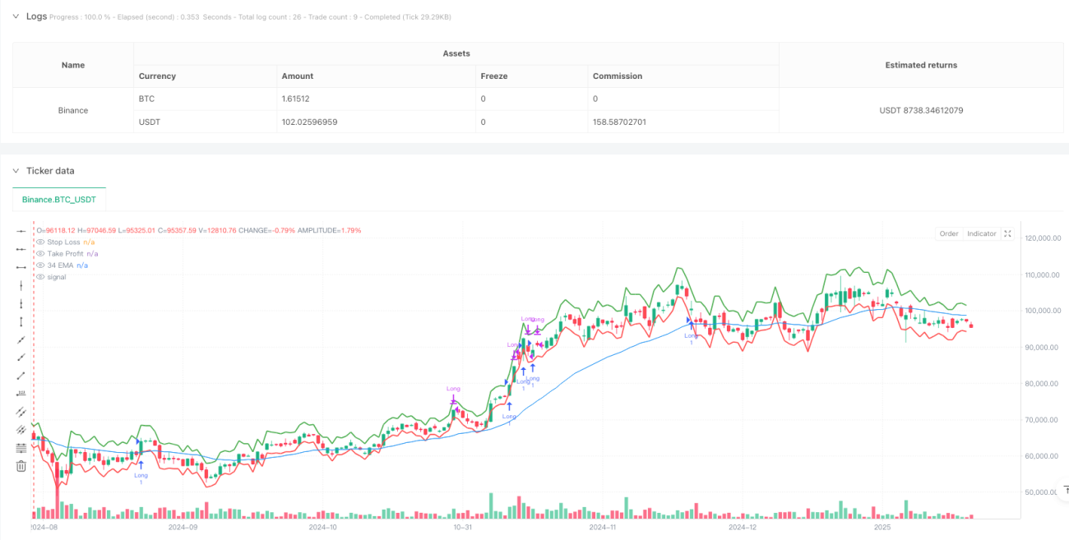This screenshot has width=1069, height=540.
Task: Enter fullscreen chart mode
Action: click(1008, 233)
